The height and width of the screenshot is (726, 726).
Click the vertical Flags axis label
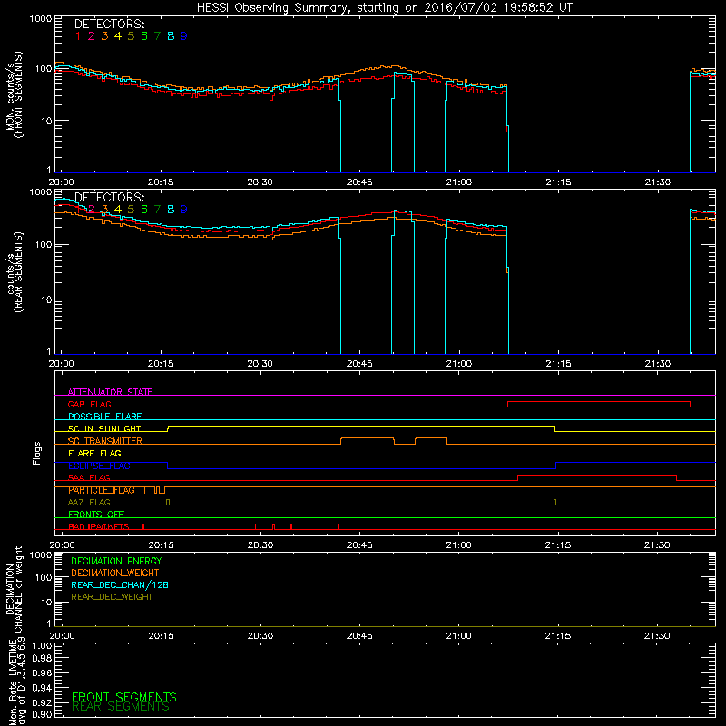(36, 453)
